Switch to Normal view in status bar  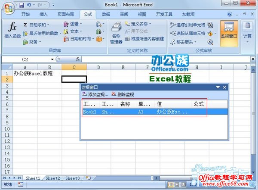tap(171, 184)
